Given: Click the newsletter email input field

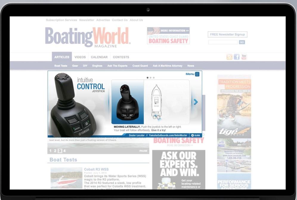Looking at the screenshot, I should point(223,42).
